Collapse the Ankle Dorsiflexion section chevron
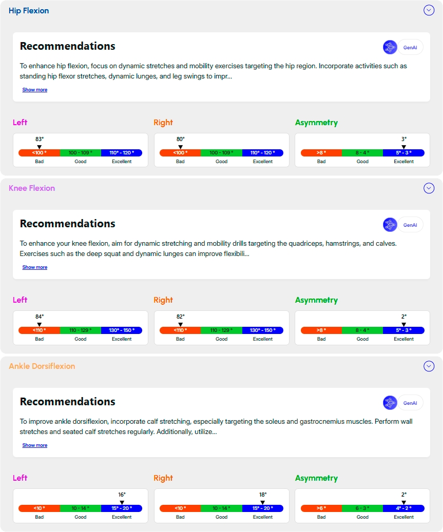 [429, 366]
